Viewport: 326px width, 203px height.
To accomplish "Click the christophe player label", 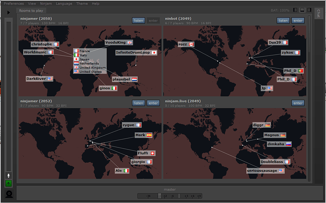I will click(45, 44).
